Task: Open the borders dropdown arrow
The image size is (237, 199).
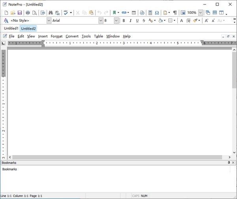Action: click(175, 21)
